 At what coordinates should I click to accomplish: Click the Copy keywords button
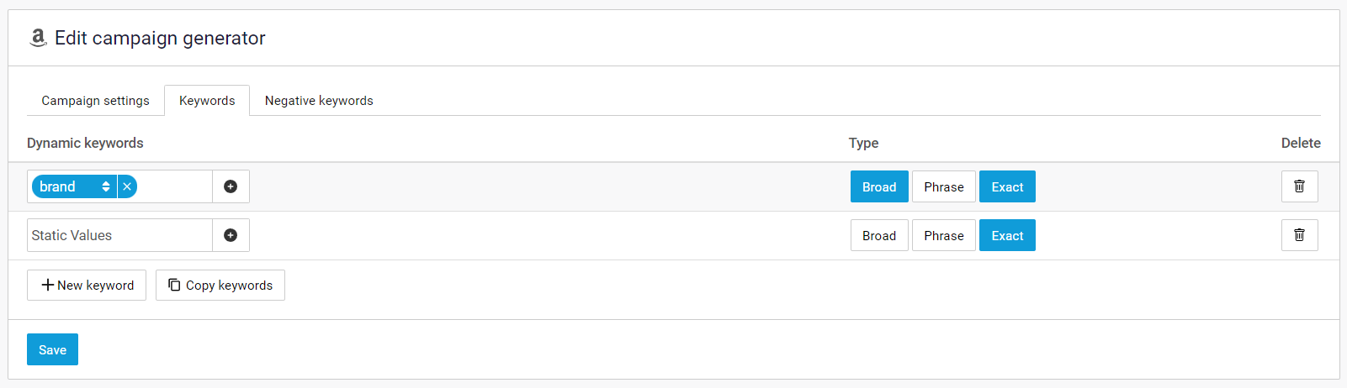click(x=220, y=285)
